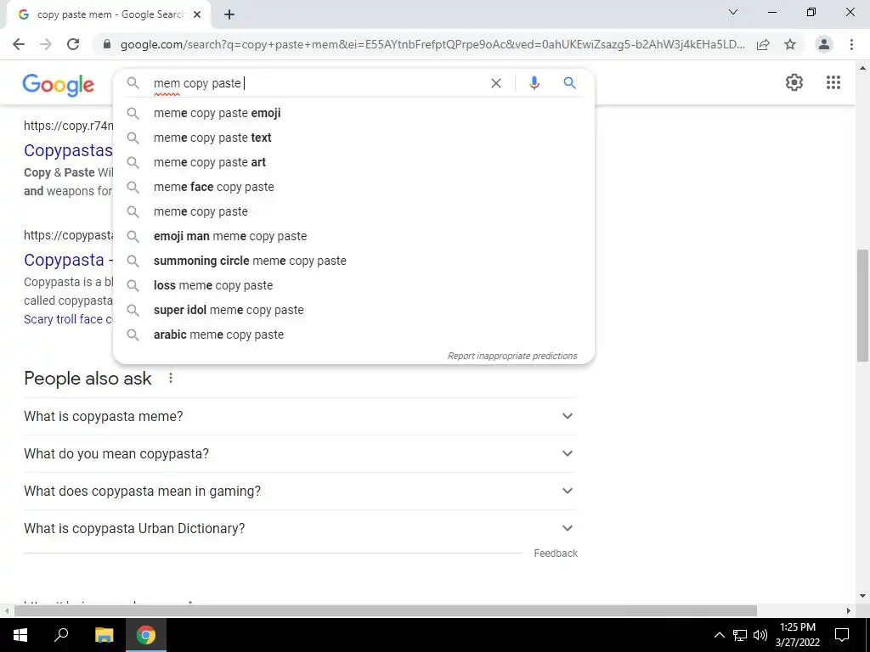870x652 pixels.
Task: Open a new tab with plus button
Action: pyautogui.click(x=229, y=15)
